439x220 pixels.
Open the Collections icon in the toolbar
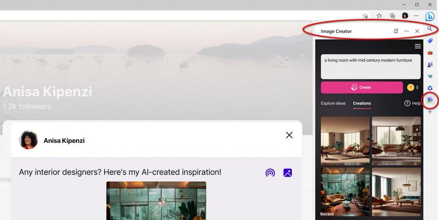coord(393,15)
